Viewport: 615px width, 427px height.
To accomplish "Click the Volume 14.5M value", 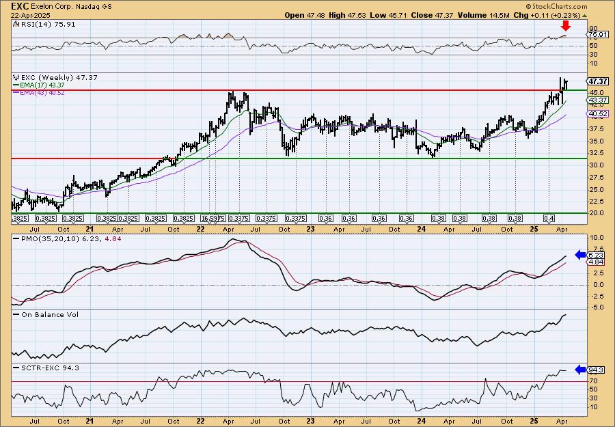I will pyautogui.click(x=484, y=15).
